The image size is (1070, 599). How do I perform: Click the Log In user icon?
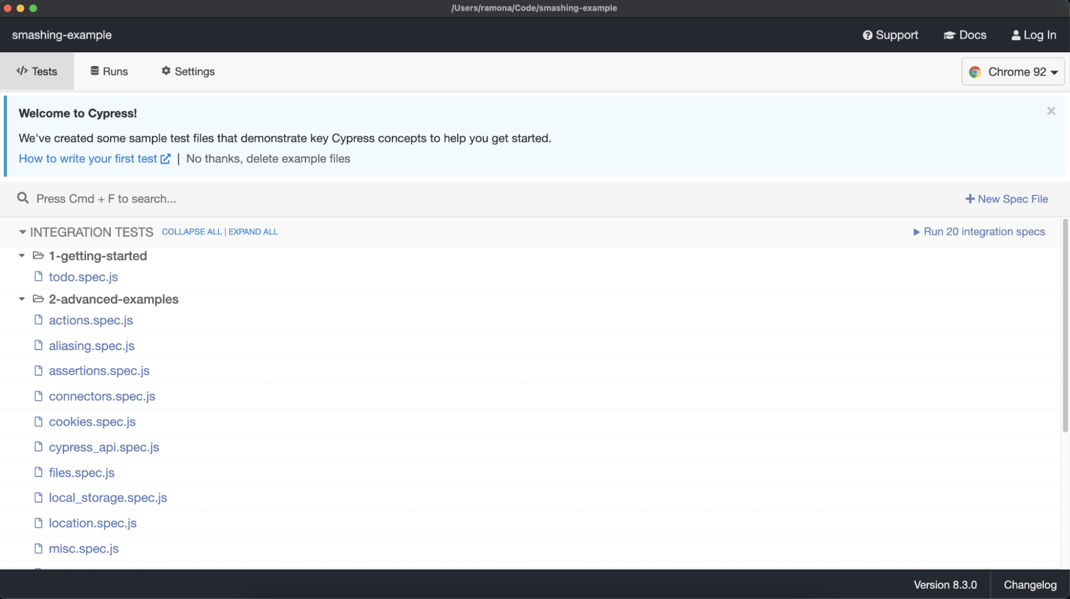point(1015,35)
